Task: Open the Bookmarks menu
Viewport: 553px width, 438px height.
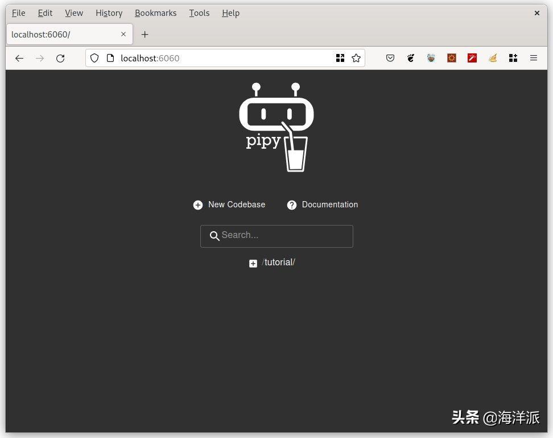Action: coord(155,13)
